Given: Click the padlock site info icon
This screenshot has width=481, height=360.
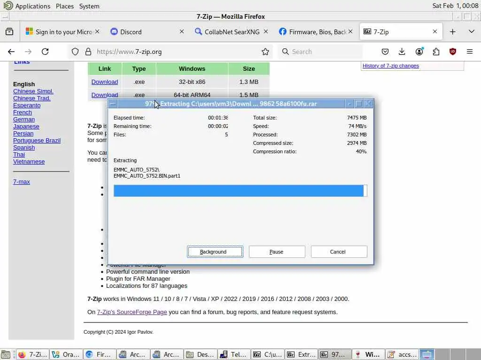Looking at the screenshot, I should [88, 52].
